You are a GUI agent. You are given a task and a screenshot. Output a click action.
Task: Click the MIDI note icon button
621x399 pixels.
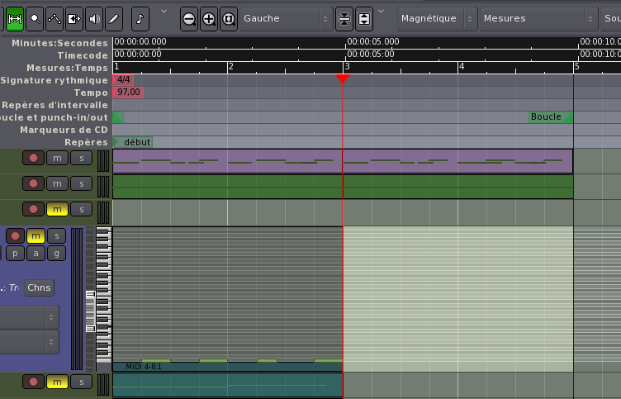pyautogui.click(x=140, y=17)
